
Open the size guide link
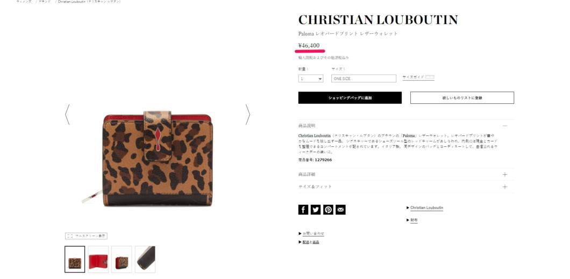point(418,77)
